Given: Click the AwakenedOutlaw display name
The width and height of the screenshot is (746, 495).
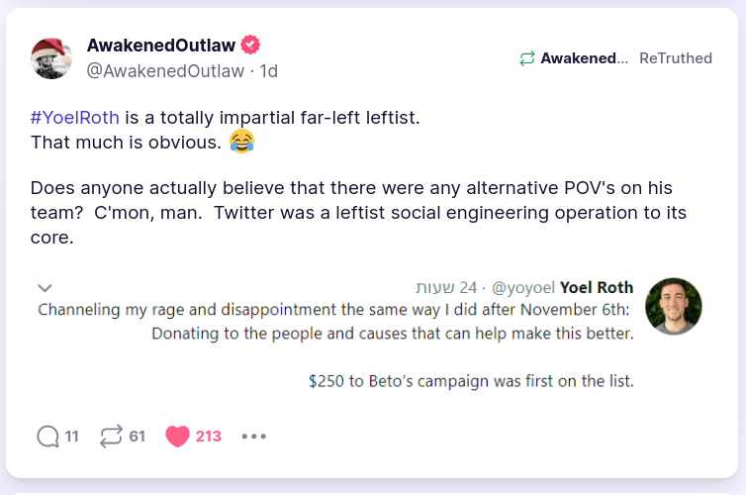Looking at the screenshot, I should (x=161, y=45).
